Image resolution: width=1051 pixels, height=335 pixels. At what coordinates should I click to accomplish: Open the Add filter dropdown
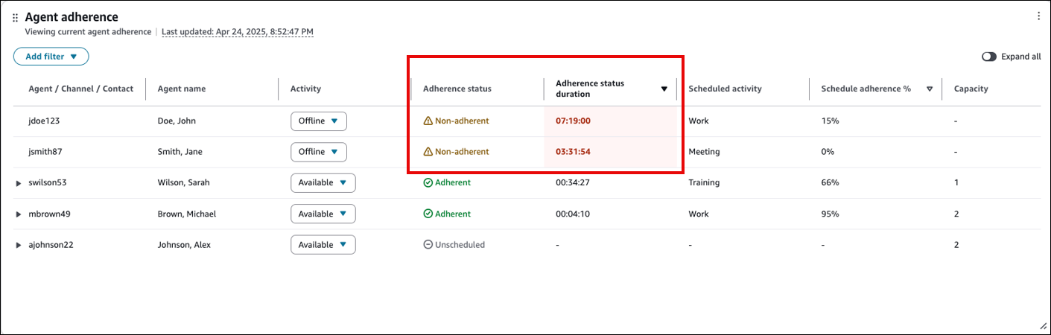pyautogui.click(x=51, y=57)
